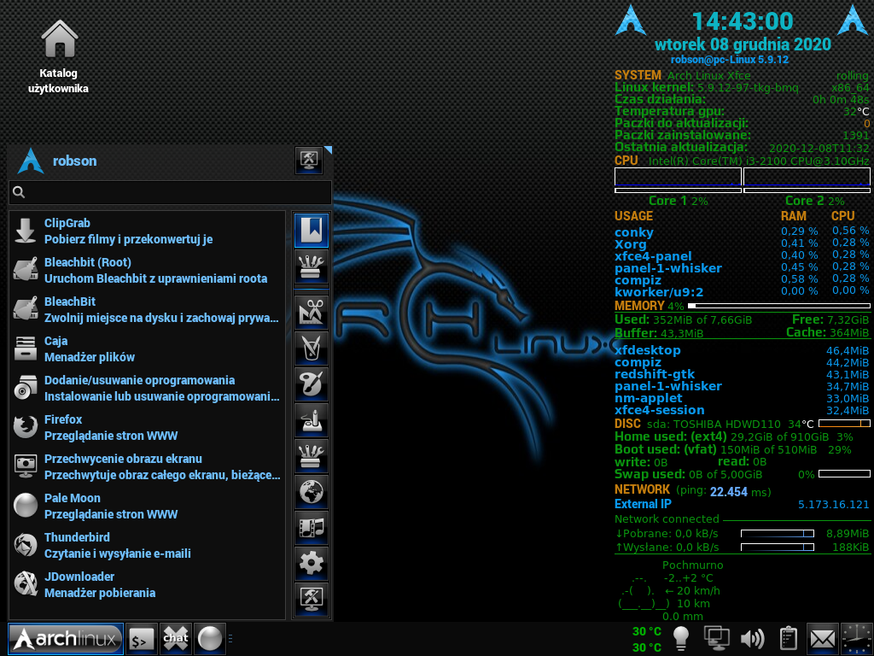This screenshot has width=874, height=656.
Task: Click the robson username in menu header
Action: pyautogui.click(x=75, y=161)
